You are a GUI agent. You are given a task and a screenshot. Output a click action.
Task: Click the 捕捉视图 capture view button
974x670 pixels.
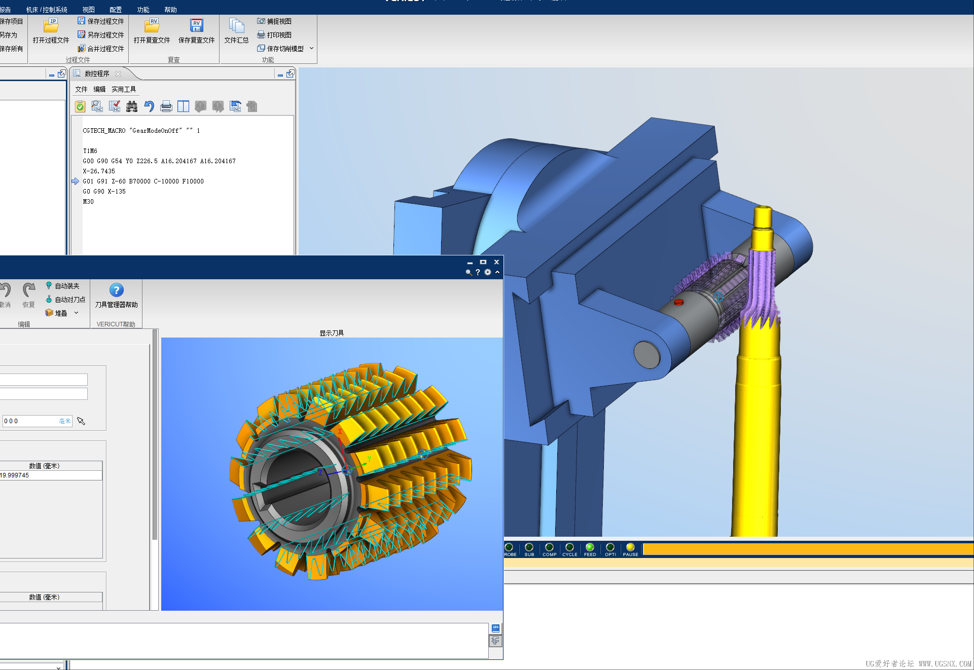click(x=274, y=21)
